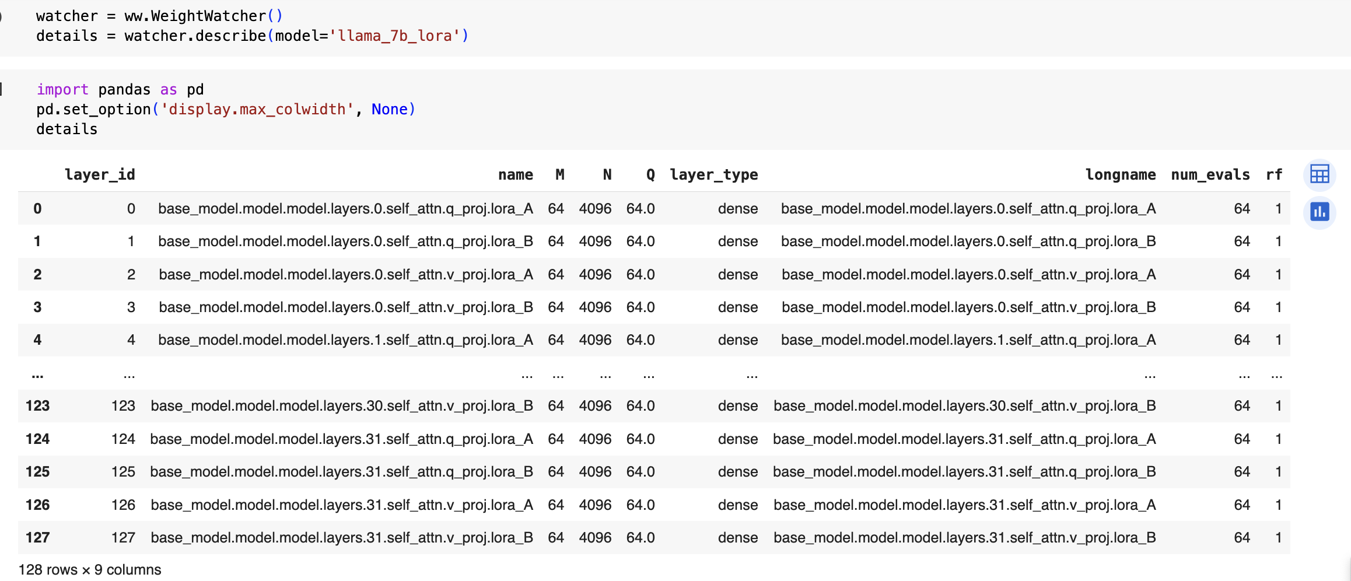
Task: Click the num_evals column header
Action: [x=1210, y=175]
